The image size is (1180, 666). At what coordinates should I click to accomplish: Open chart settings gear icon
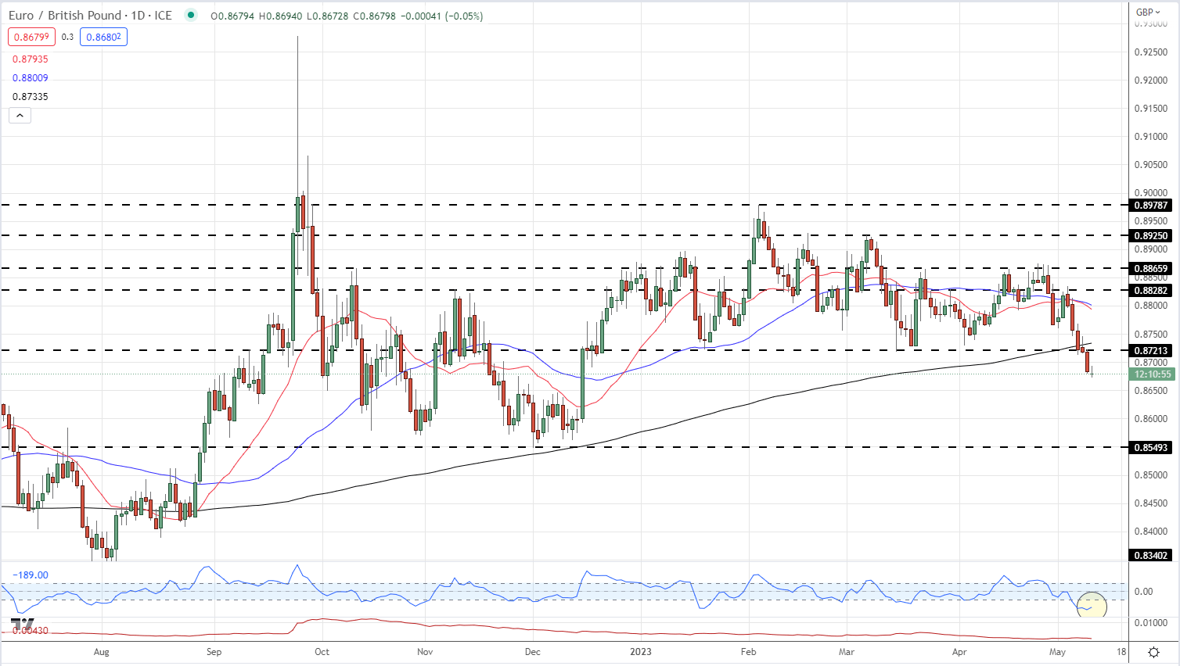pyautogui.click(x=1153, y=652)
